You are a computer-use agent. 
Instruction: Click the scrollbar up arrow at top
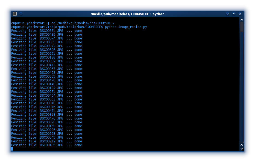pos(242,20)
